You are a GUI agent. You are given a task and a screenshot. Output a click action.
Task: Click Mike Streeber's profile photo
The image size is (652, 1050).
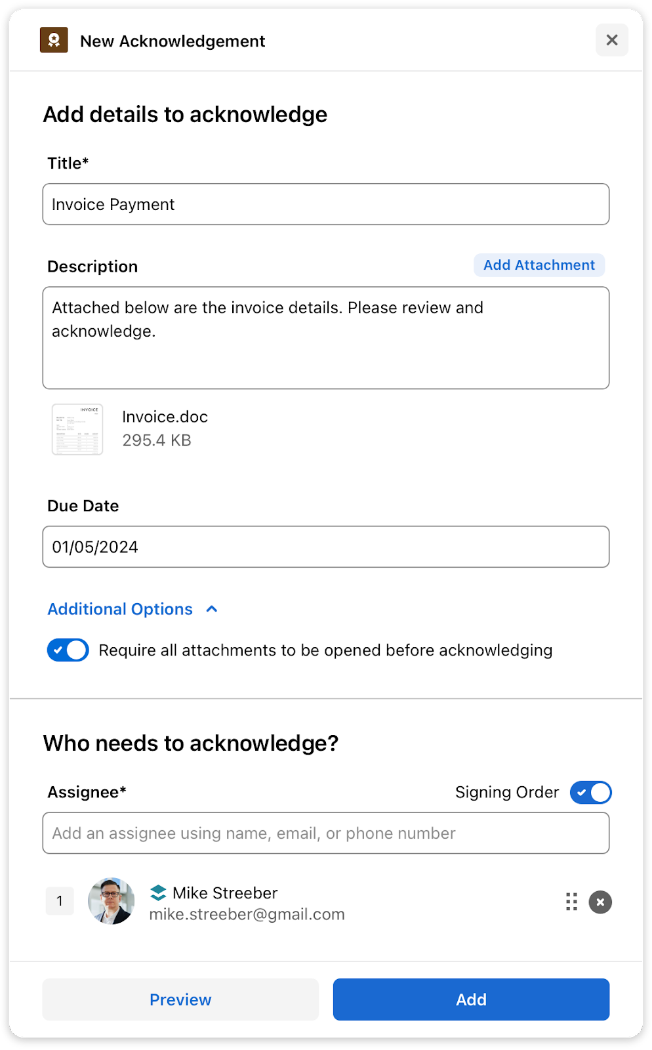click(x=112, y=901)
